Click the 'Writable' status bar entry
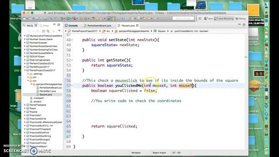Image resolution: width=279 pixels, height=157 pixels. tap(136, 153)
